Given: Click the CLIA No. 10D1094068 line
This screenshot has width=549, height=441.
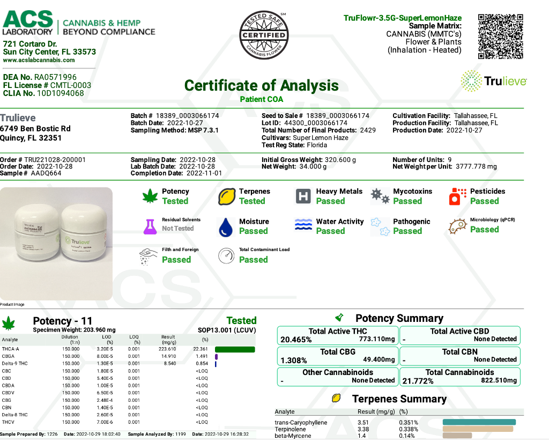Looking at the screenshot, I should coord(43,93).
